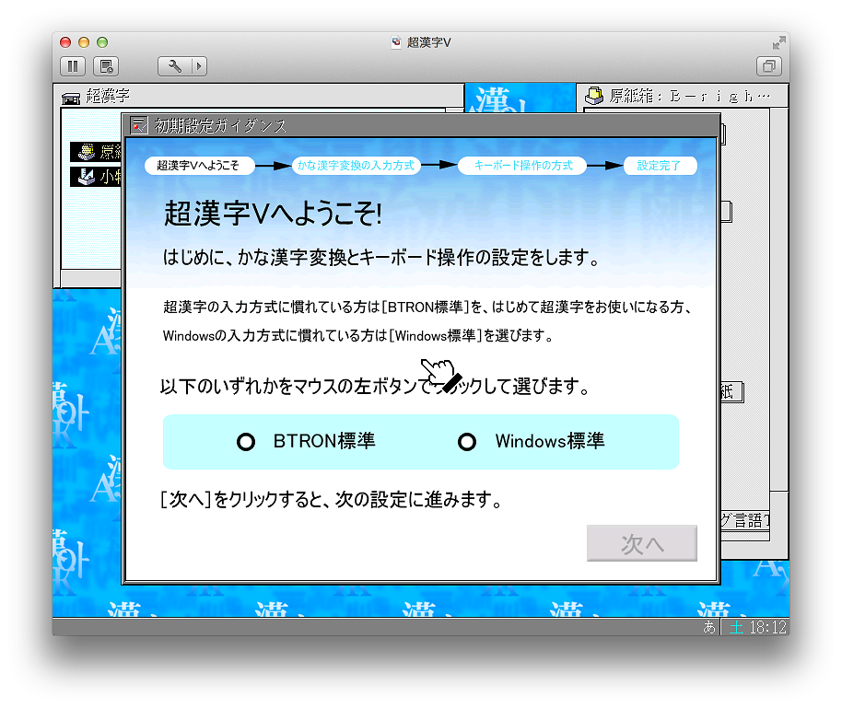Select the Windows標準 radio option

coord(467,443)
